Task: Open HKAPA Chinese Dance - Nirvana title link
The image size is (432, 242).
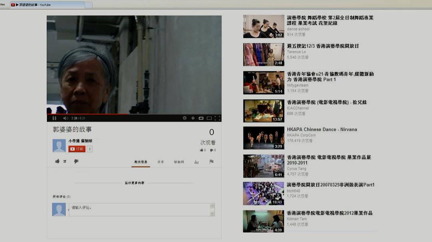Action: (322, 130)
